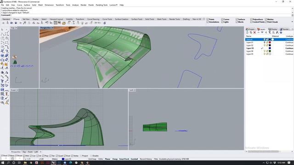The image size is (294, 165).
Task: Change Layer 04 green color swatch
Action: point(270,51)
